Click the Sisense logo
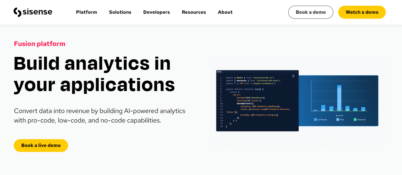This screenshot has height=175, width=402. coord(33,12)
